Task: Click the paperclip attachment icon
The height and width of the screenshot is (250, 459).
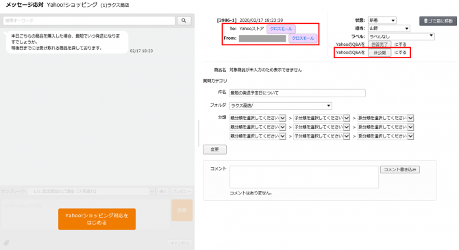Action: tap(6, 242)
